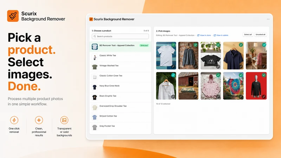Image resolution: width=281 pixels, height=158 pixels.
Task: Click the small Scurix icon in app header
Action: click(91, 19)
